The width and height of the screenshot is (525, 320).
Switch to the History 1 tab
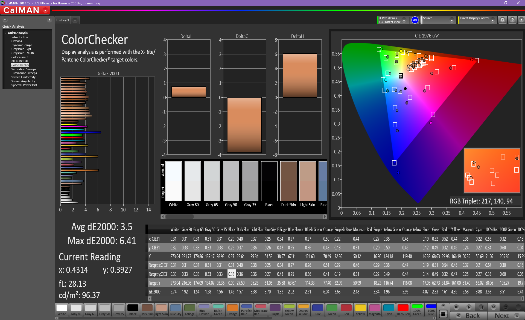pyautogui.click(x=63, y=20)
